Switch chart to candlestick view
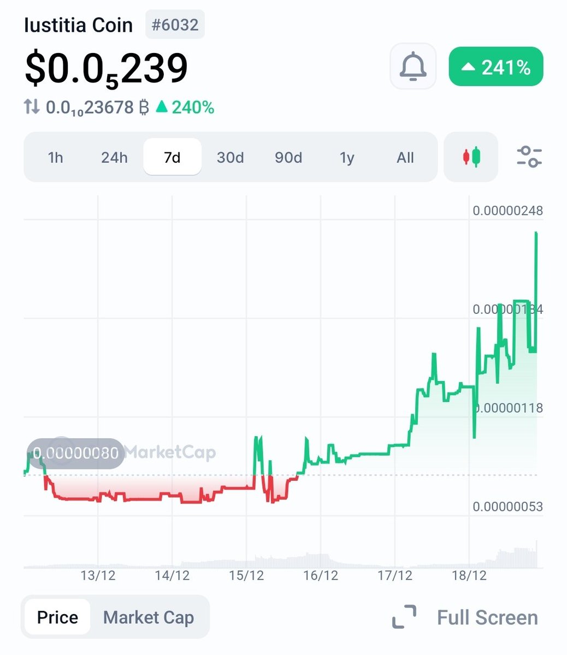This screenshot has height=655, width=567. point(470,157)
